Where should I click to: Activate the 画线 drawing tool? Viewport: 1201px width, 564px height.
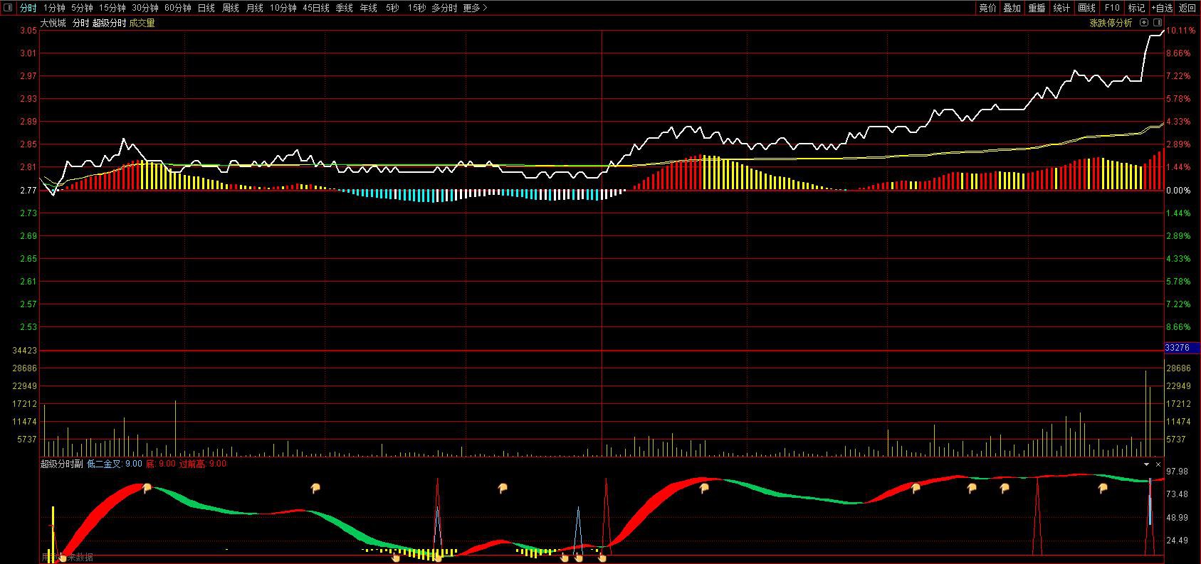[1086, 8]
